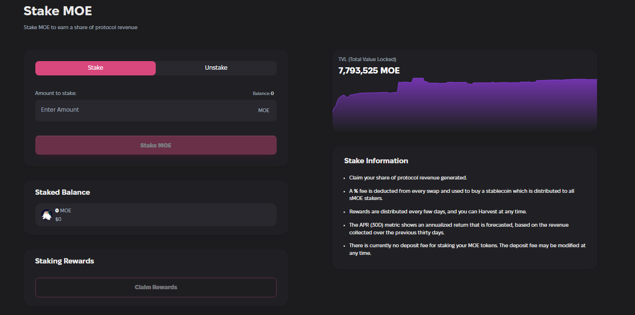This screenshot has height=315, width=635.
Task: Click the MOE token label in amount field
Action: click(264, 110)
